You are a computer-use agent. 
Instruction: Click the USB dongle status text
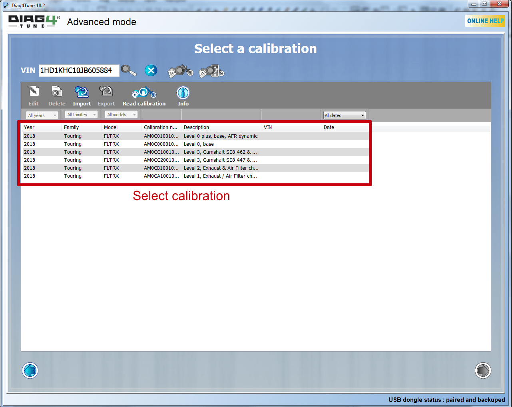pyautogui.click(x=446, y=400)
